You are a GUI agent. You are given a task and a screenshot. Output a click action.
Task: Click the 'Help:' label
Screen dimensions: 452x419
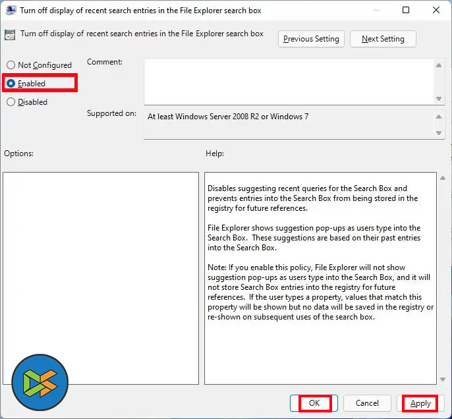pos(215,154)
